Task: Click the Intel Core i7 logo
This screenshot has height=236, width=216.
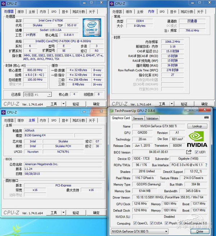Action: tap(92, 28)
